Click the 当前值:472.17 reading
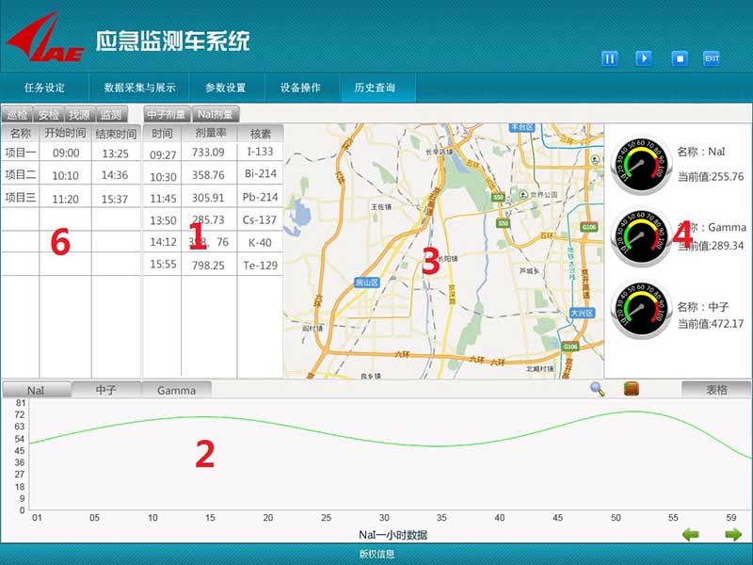The image size is (753, 565). click(x=711, y=324)
